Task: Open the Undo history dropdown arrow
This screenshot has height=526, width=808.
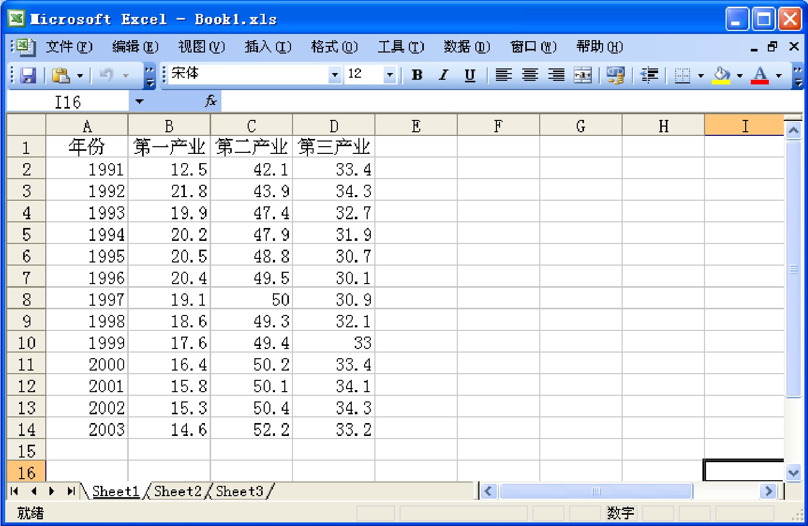Action: click(126, 76)
